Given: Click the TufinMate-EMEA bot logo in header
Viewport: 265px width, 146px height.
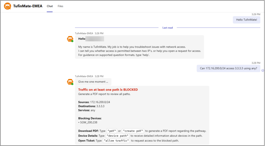Looking at the screenshot, I should 8,6.
